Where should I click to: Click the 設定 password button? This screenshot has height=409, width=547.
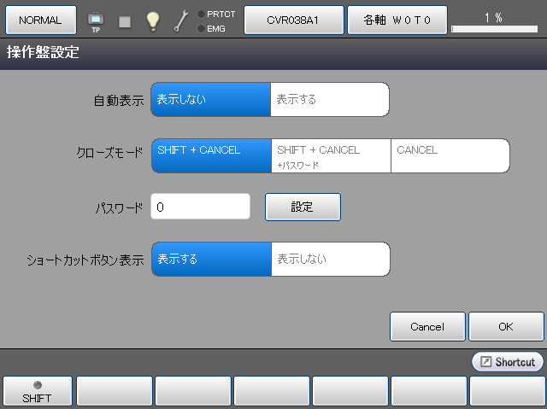[303, 207]
